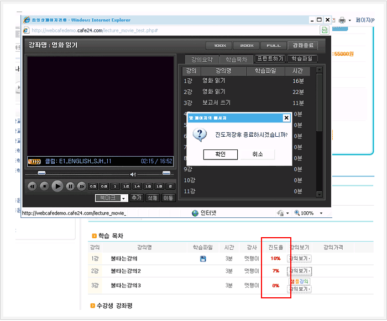Click 강의보기 for 2강 불타는강의2
The width and height of the screenshot is (387, 321).
[300, 271]
